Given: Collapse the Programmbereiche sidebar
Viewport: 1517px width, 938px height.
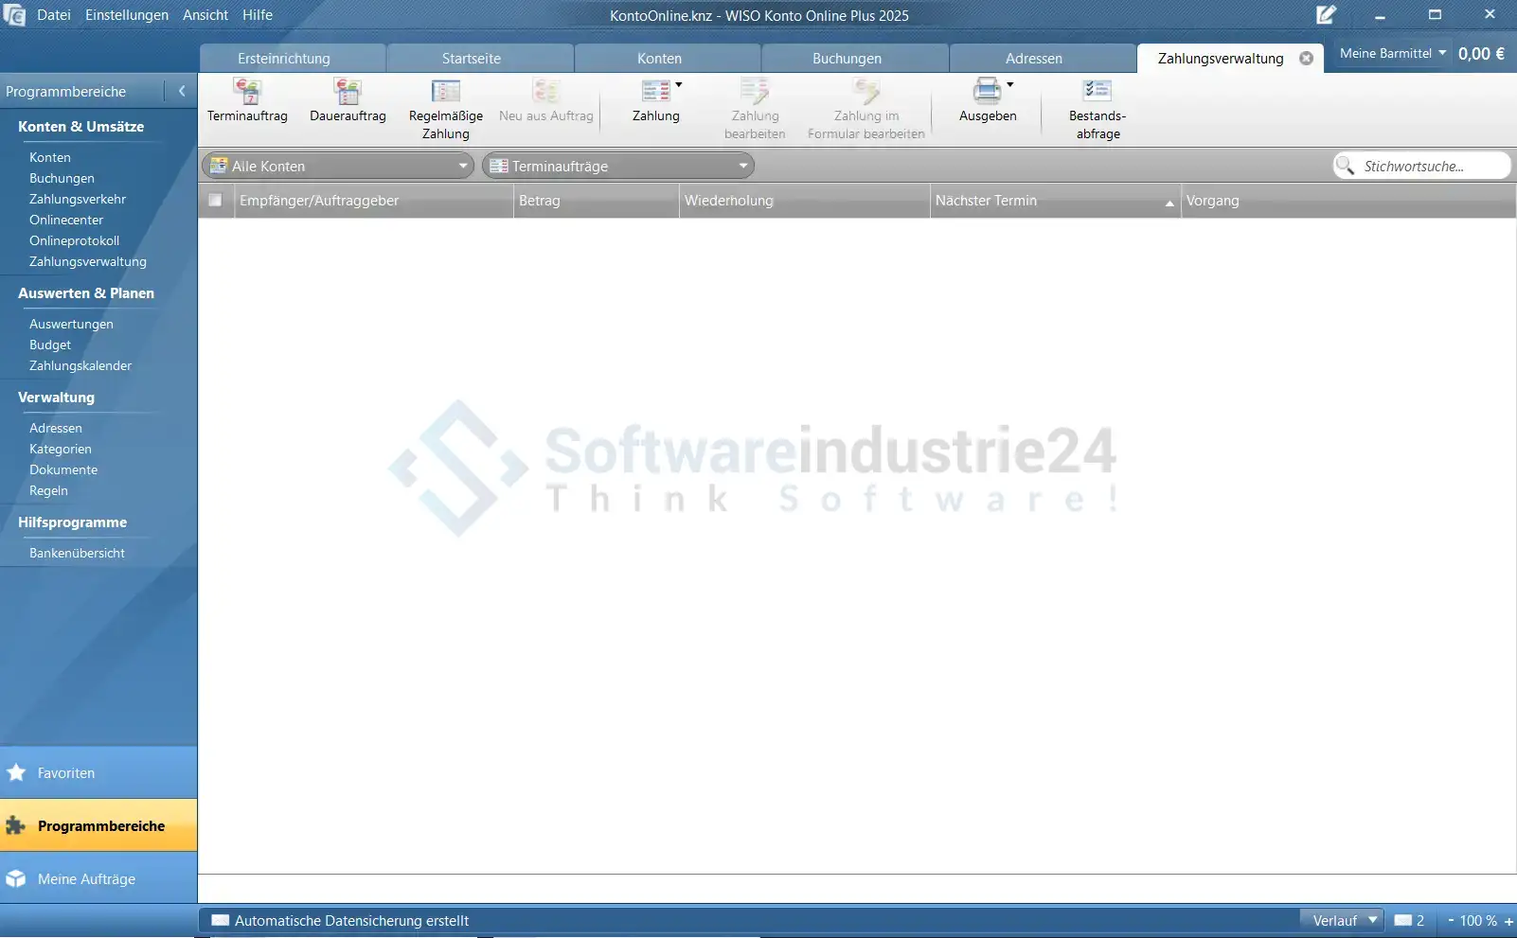Looking at the screenshot, I should 182,92.
